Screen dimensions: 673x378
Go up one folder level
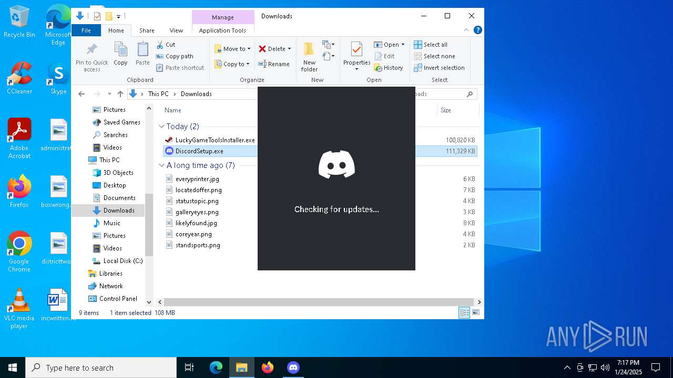[120, 94]
